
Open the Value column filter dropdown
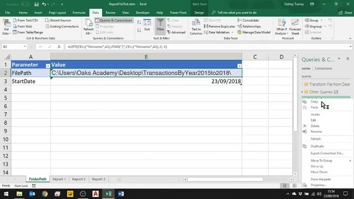240,66
